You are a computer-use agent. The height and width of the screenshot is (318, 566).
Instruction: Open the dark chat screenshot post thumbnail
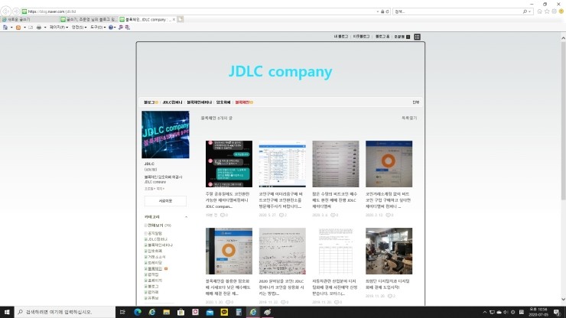229,164
